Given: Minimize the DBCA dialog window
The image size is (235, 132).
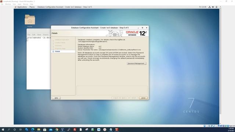Looking at the screenshot, I should click(x=138, y=28).
